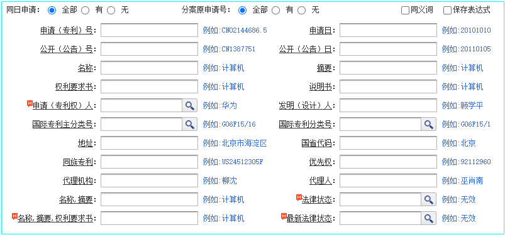Click example text 例如:华为

click(x=219, y=106)
